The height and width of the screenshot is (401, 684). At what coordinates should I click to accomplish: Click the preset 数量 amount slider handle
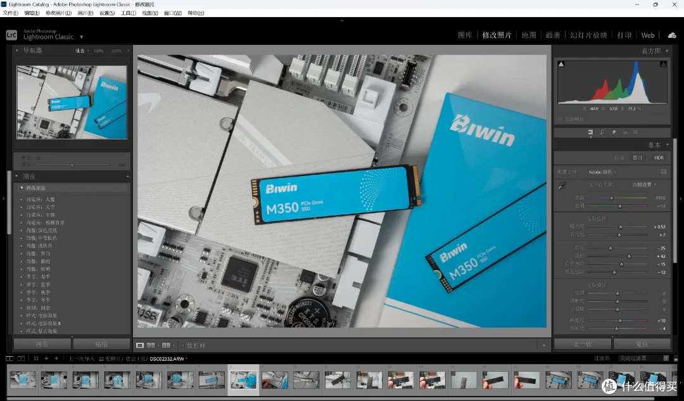(x=72, y=165)
